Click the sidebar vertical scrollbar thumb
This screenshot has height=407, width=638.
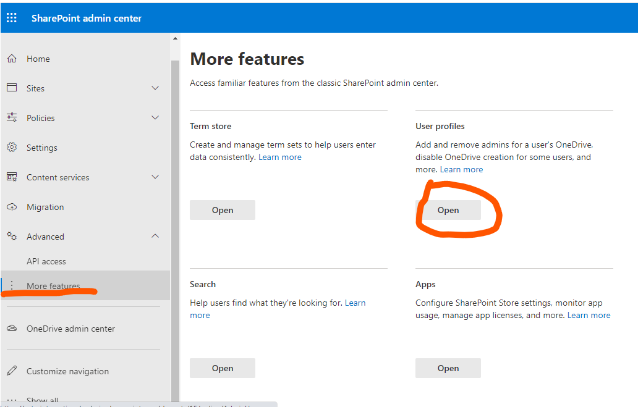pos(176,230)
